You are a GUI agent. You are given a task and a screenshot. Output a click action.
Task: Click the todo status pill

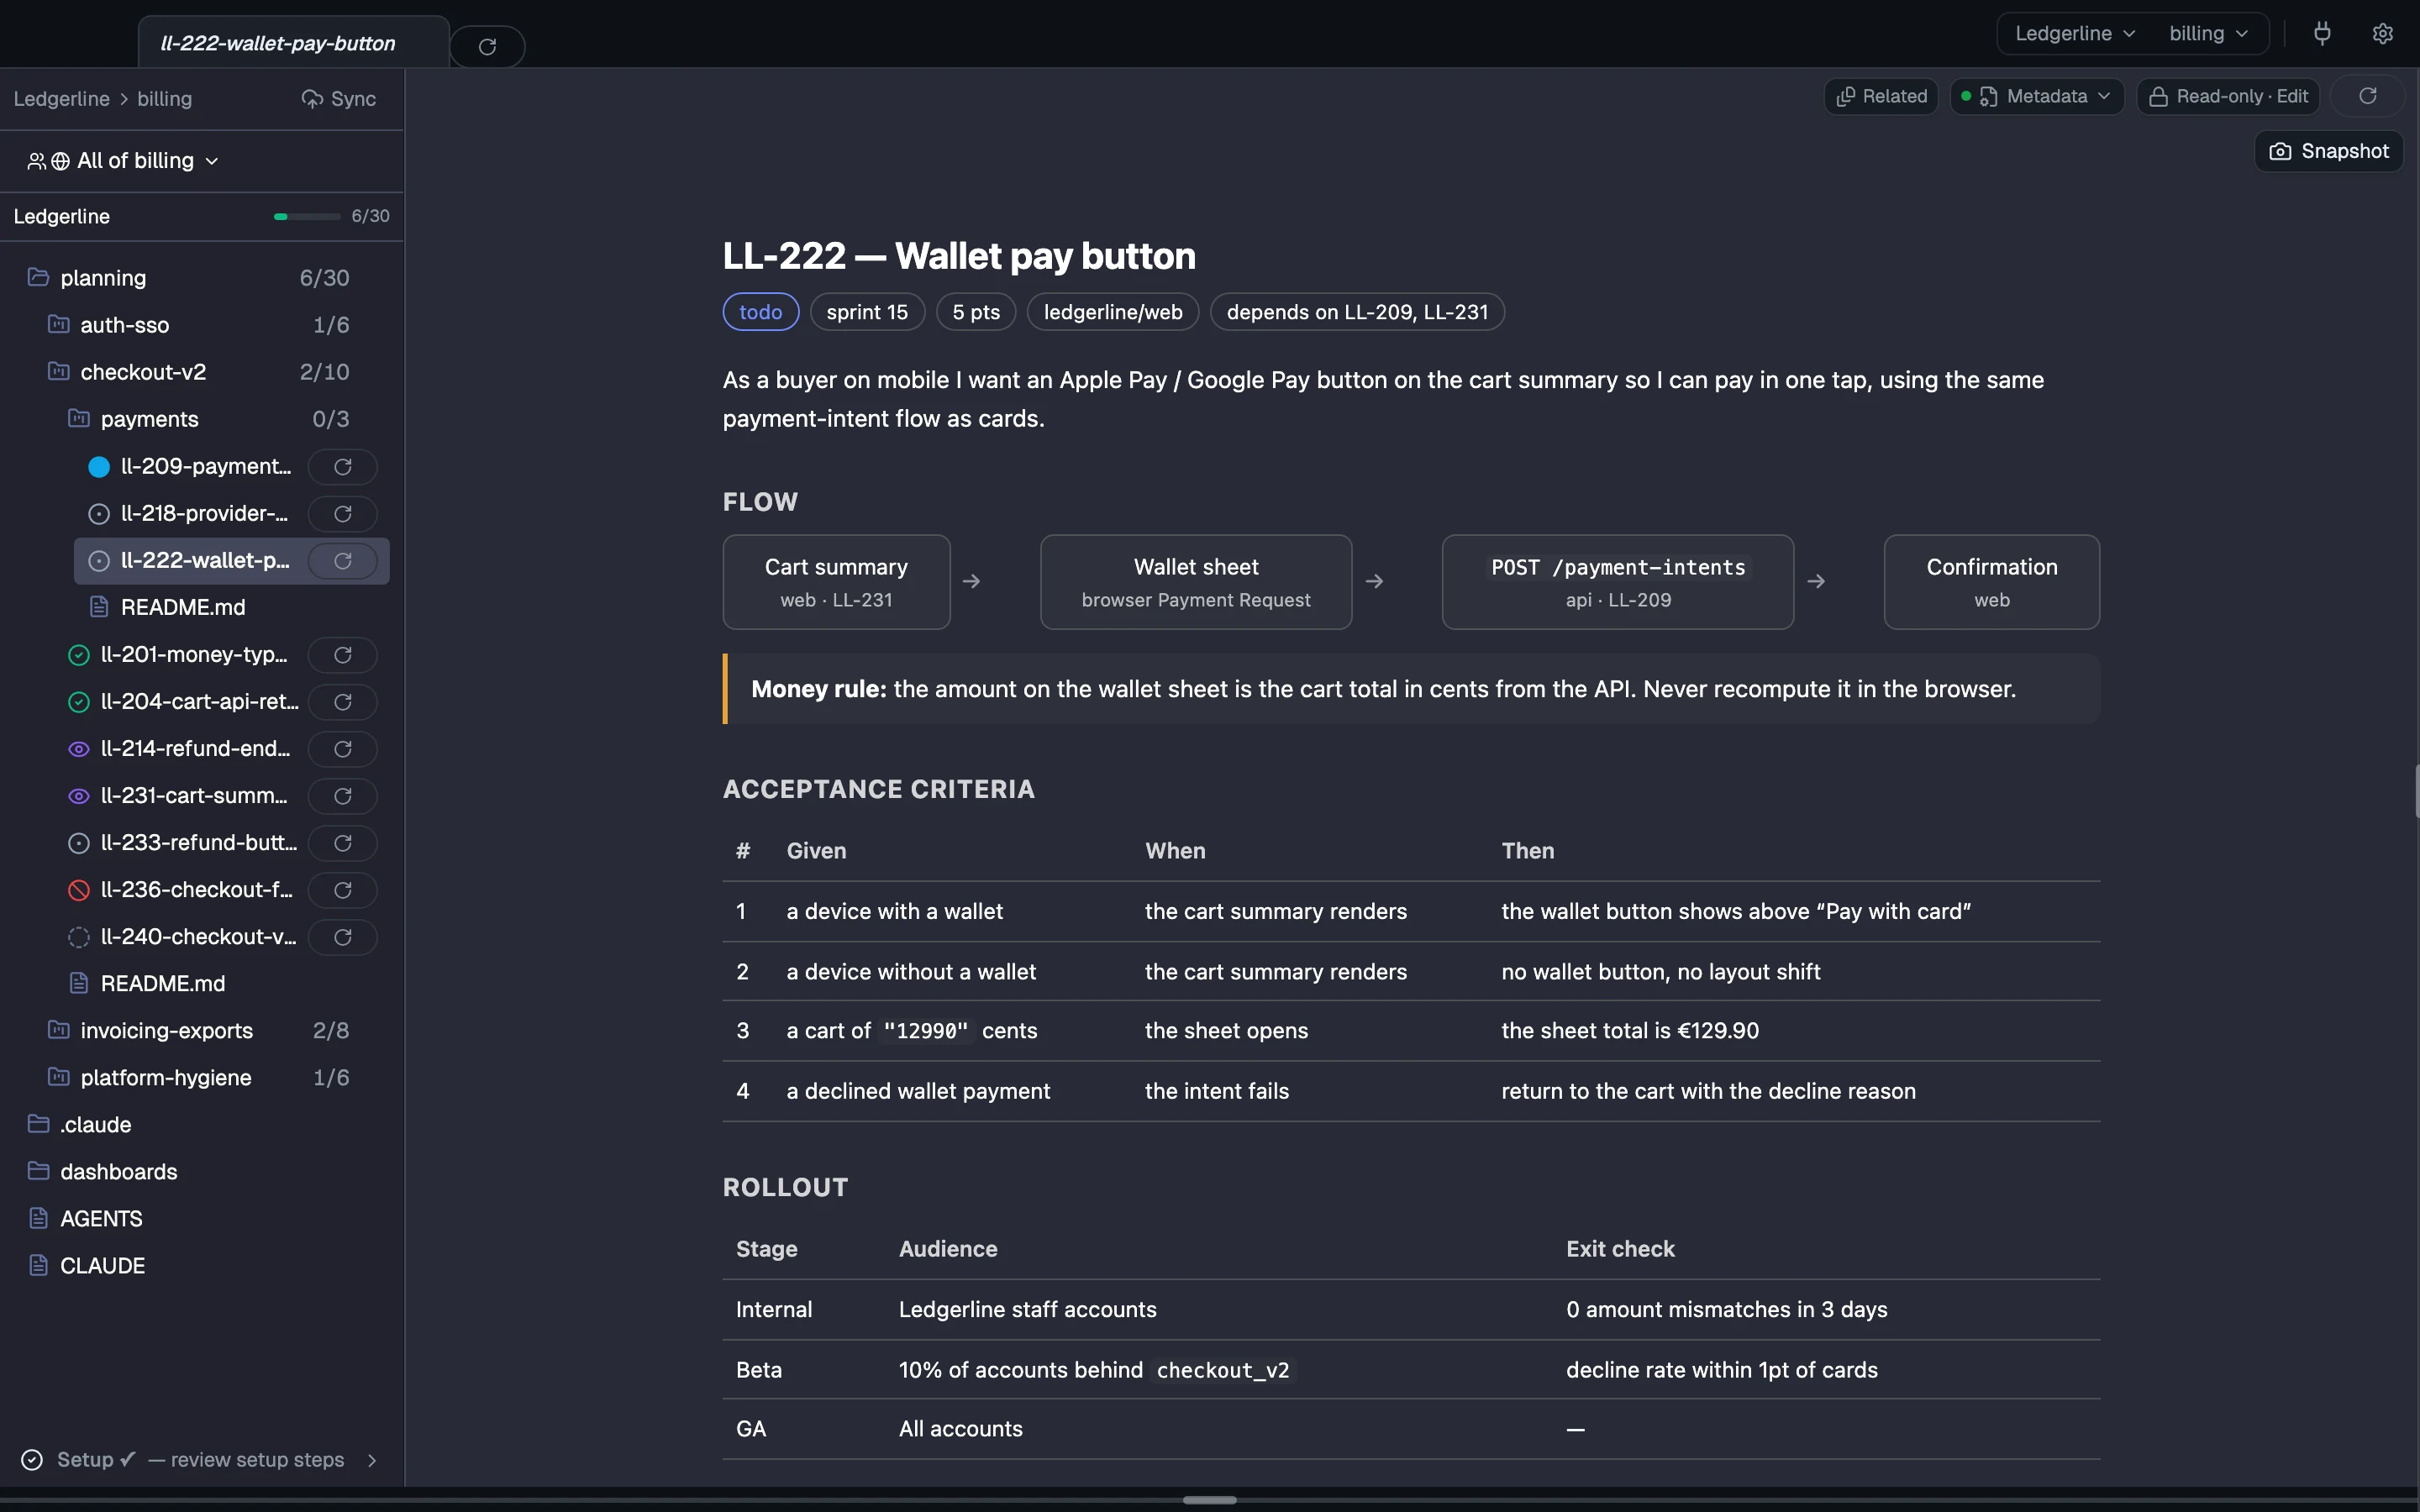pos(760,312)
